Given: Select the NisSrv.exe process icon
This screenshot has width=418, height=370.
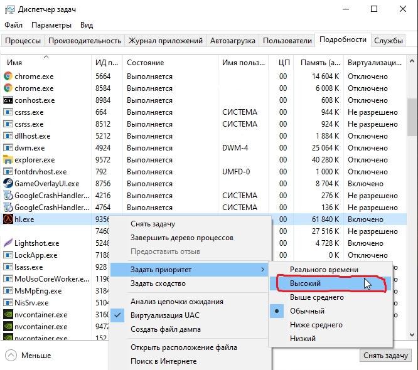Looking at the screenshot, I should coord(8,303).
